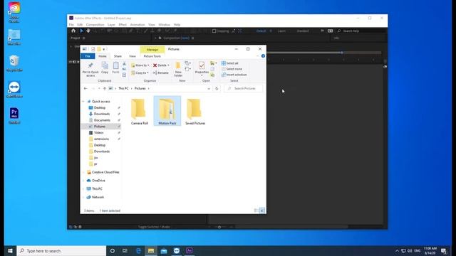Open Customize Quick Access Toolbar dropdown
The height and width of the screenshot is (256, 456).
(103, 49)
